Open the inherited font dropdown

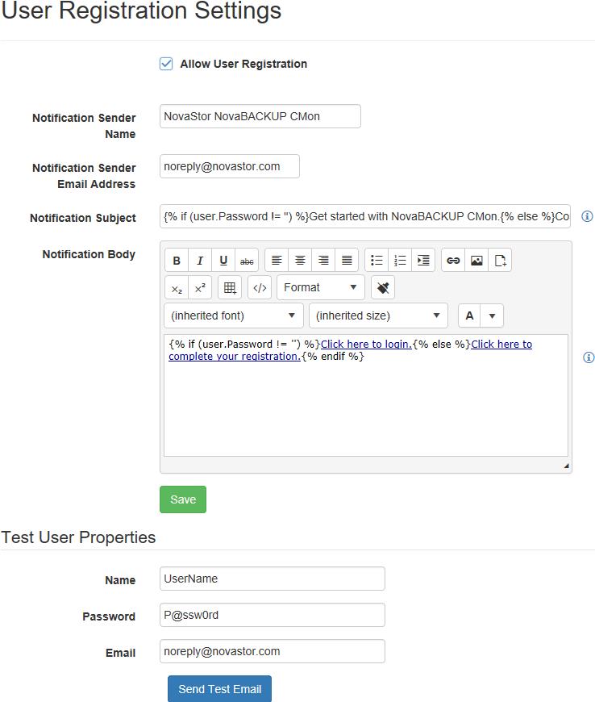(234, 315)
